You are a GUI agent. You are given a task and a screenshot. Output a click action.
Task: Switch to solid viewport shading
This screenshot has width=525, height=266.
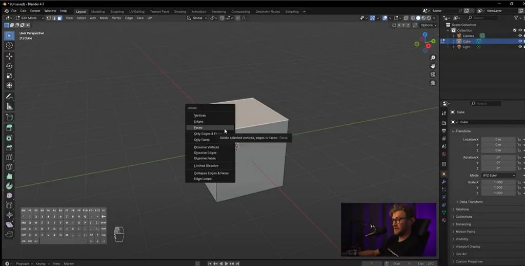click(418, 18)
